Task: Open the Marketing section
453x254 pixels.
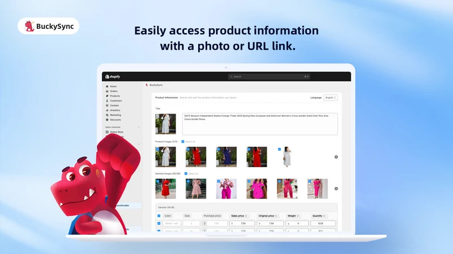Action: point(116,115)
